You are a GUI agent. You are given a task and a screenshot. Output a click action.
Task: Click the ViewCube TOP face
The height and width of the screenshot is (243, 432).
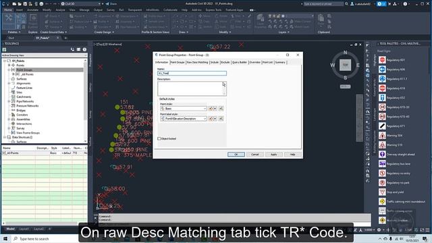point(345,65)
